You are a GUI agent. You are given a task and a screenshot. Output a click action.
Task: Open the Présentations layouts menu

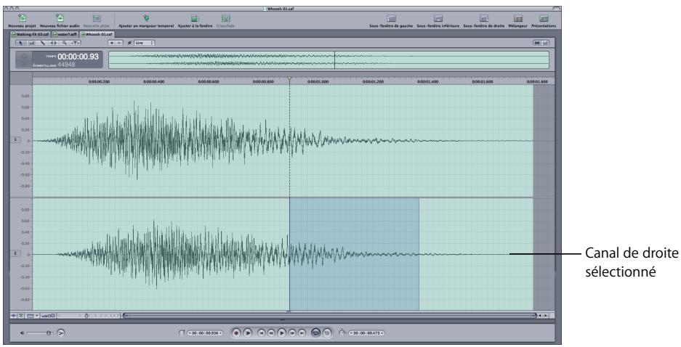544,18
